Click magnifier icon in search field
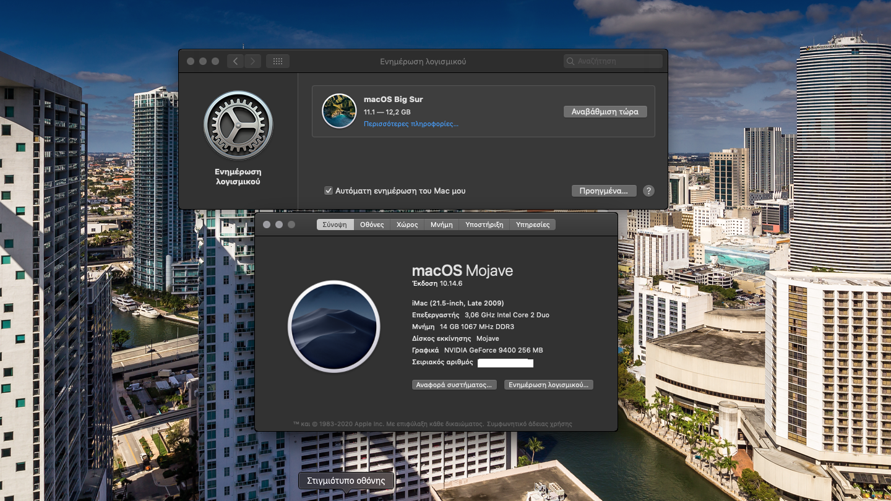The width and height of the screenshot is (891, 501). tap(571, 61)
